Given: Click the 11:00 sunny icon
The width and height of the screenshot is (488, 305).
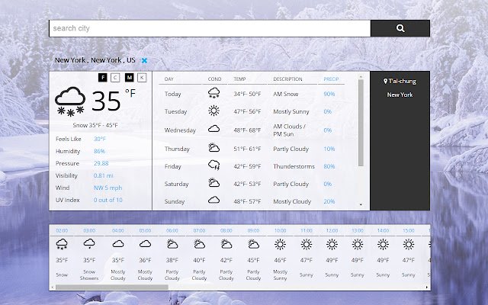Looking at the screenshot, I should pos(307,244).
